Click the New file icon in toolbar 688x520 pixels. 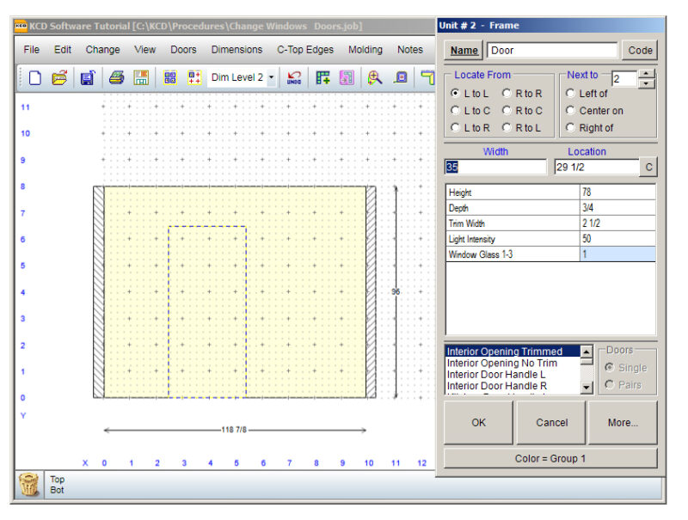(35, 77)
